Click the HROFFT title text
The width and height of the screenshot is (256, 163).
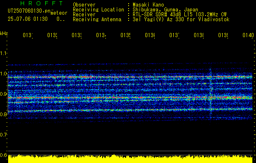pyautogui.click(x=42, y=3)
